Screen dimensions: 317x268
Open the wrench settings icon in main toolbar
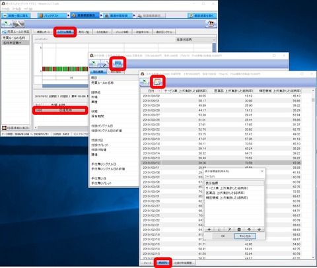tap(18, 24)
